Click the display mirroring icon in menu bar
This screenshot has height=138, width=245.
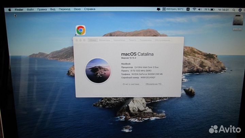(x=159, y=9)
